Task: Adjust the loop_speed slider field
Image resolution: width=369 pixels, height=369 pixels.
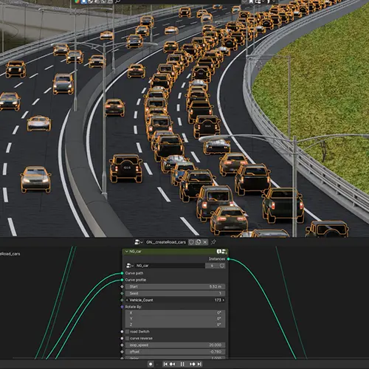Action: 175,345
